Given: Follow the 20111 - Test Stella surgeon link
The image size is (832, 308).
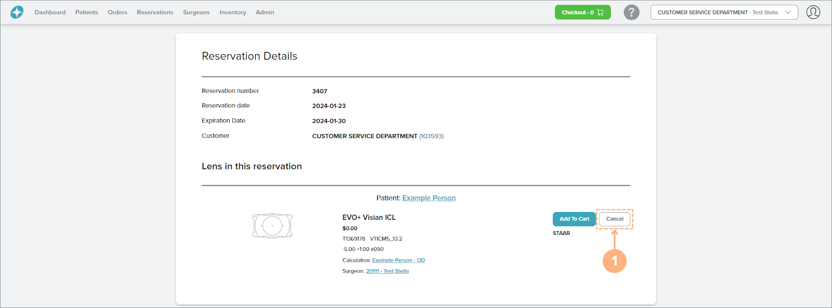Looking at the screenshot, I should pyautogui.click(x=387, y=271).
